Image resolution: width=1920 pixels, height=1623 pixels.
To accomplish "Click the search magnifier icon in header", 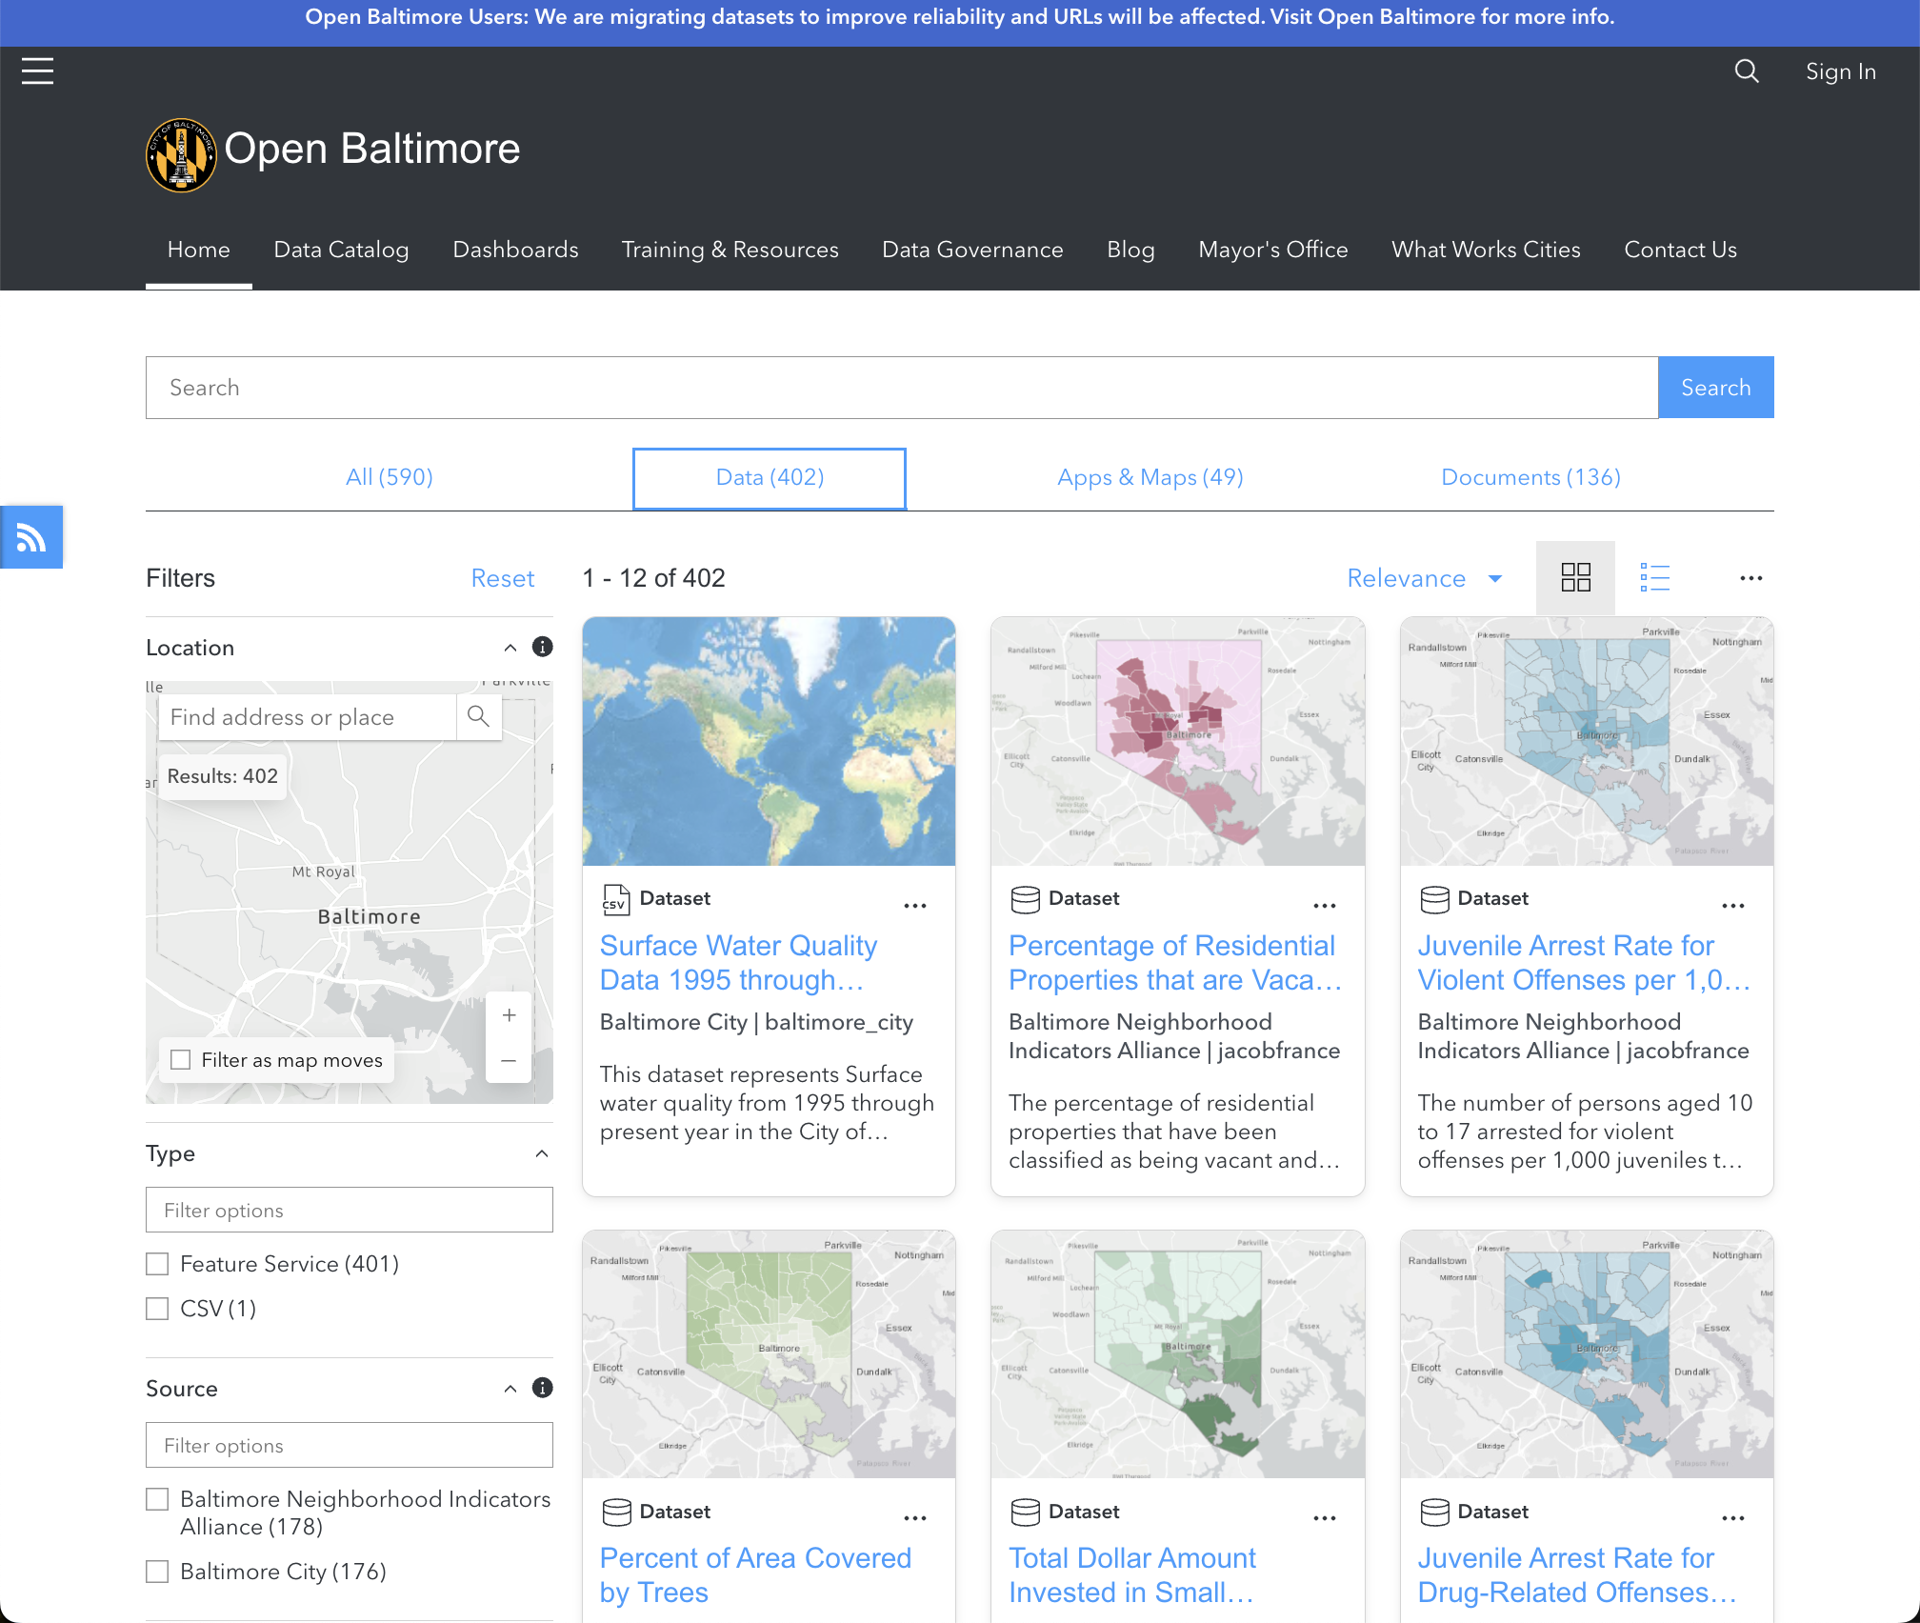I will coord(1747,70).
